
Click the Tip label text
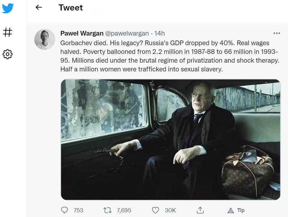(241, 210)
